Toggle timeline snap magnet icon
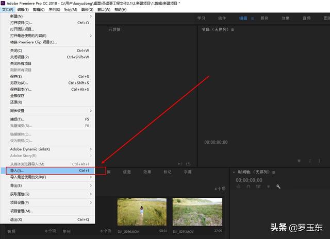Viewport: 330px width, 239px height. coord(249,186)
